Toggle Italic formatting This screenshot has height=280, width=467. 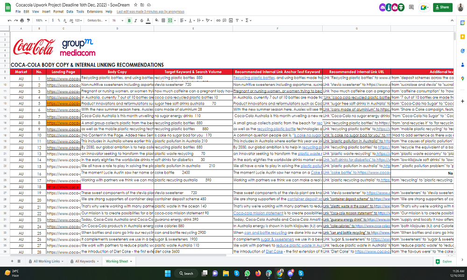(135, 21)
